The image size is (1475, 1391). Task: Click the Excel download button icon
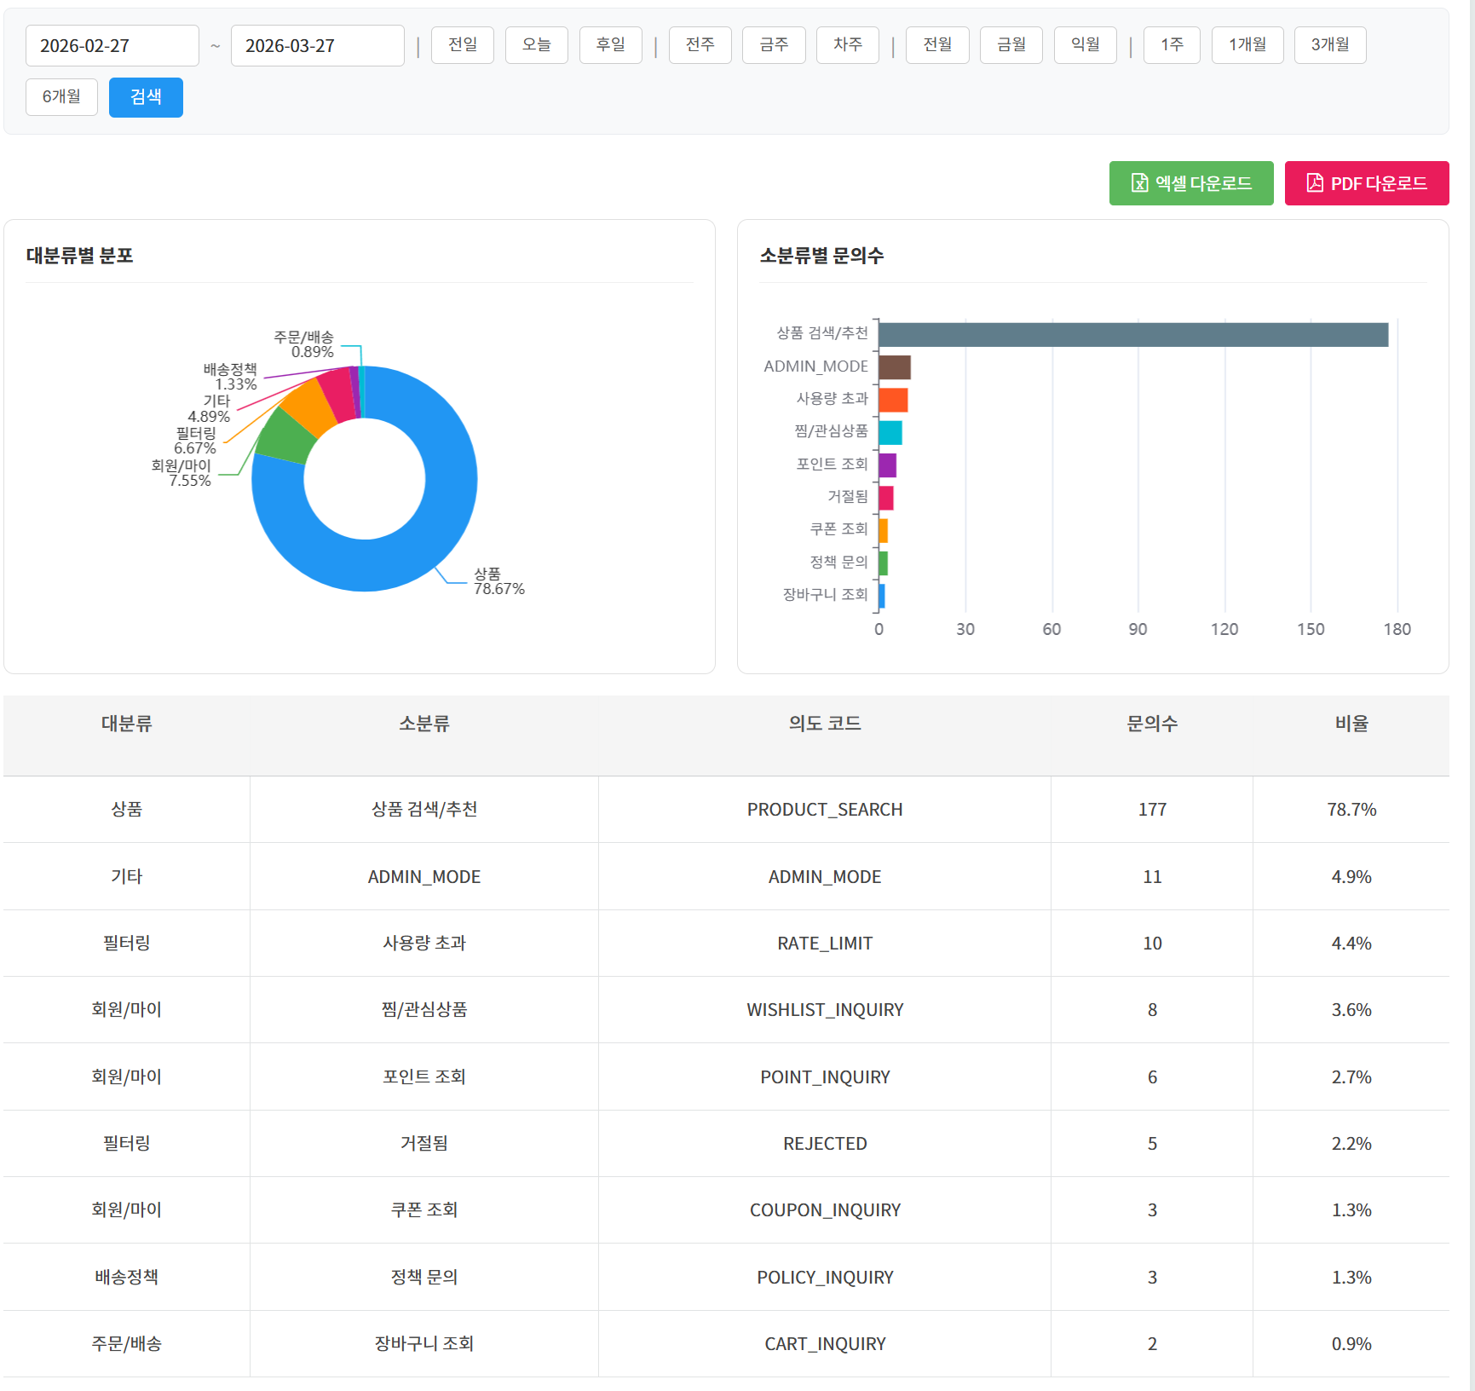coord(1139,183)
